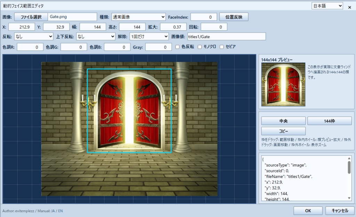The image size is (356, 217).
Task: Click the JSON scrollbar down arrow
Action: coord(349,198)
